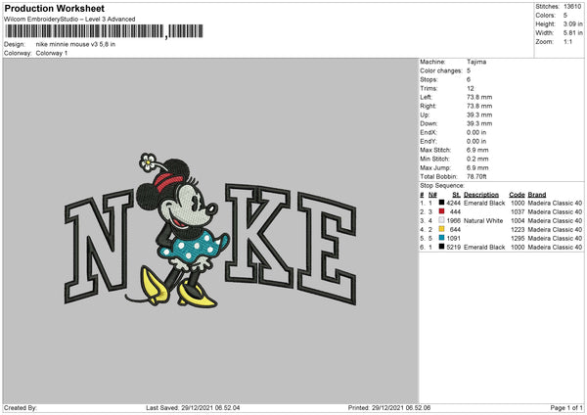
Task: Click the Stops value 6
Action: [x=469, y=79]
